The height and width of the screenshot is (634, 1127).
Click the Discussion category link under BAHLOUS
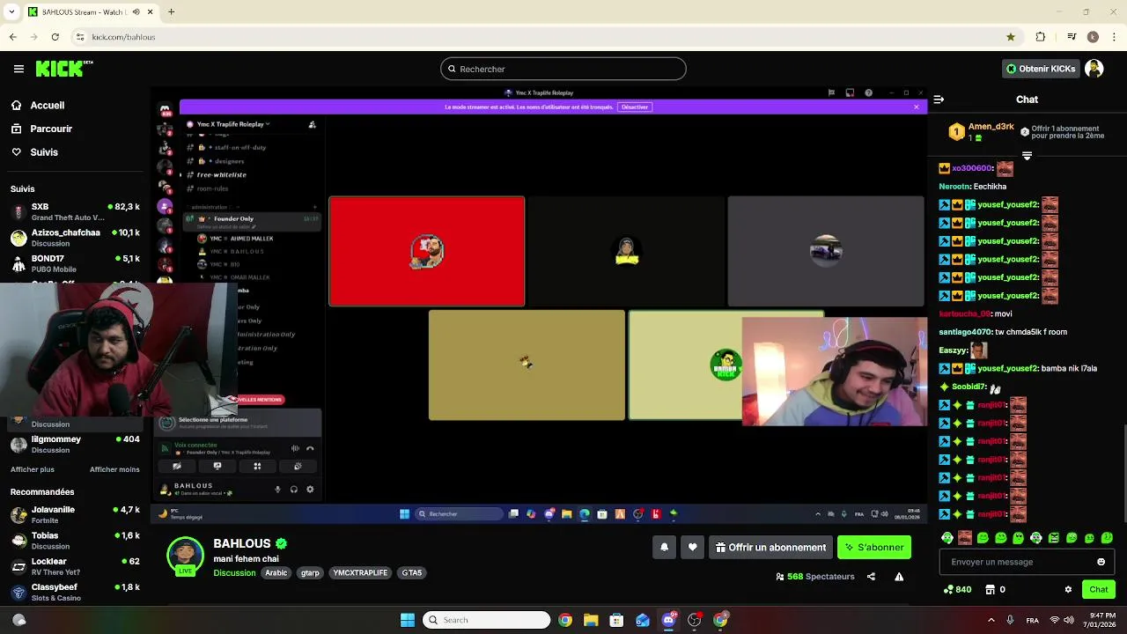234,573
